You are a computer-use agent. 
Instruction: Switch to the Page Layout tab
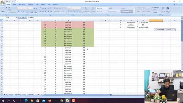pyautogui.click(x=22, y=5)
